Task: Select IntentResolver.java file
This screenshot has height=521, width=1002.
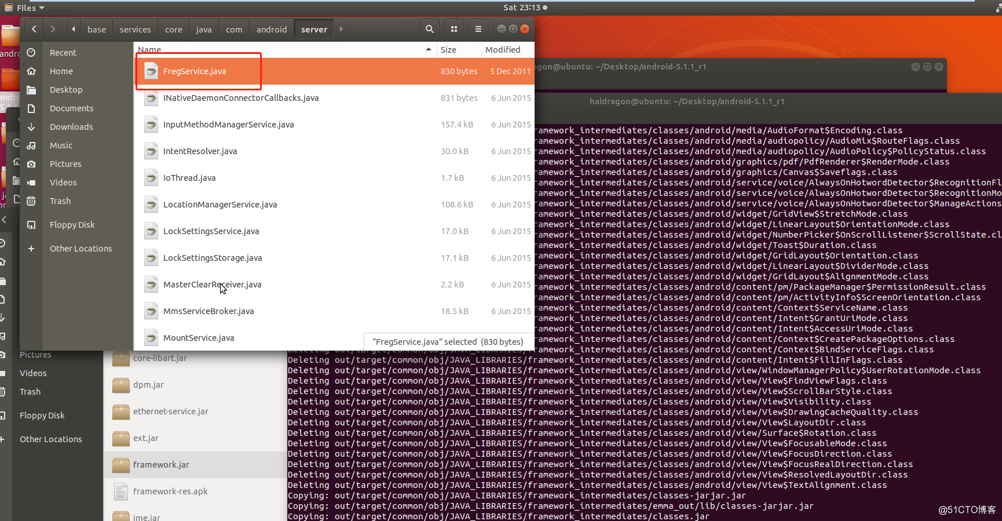Action: tap(334, 151)
